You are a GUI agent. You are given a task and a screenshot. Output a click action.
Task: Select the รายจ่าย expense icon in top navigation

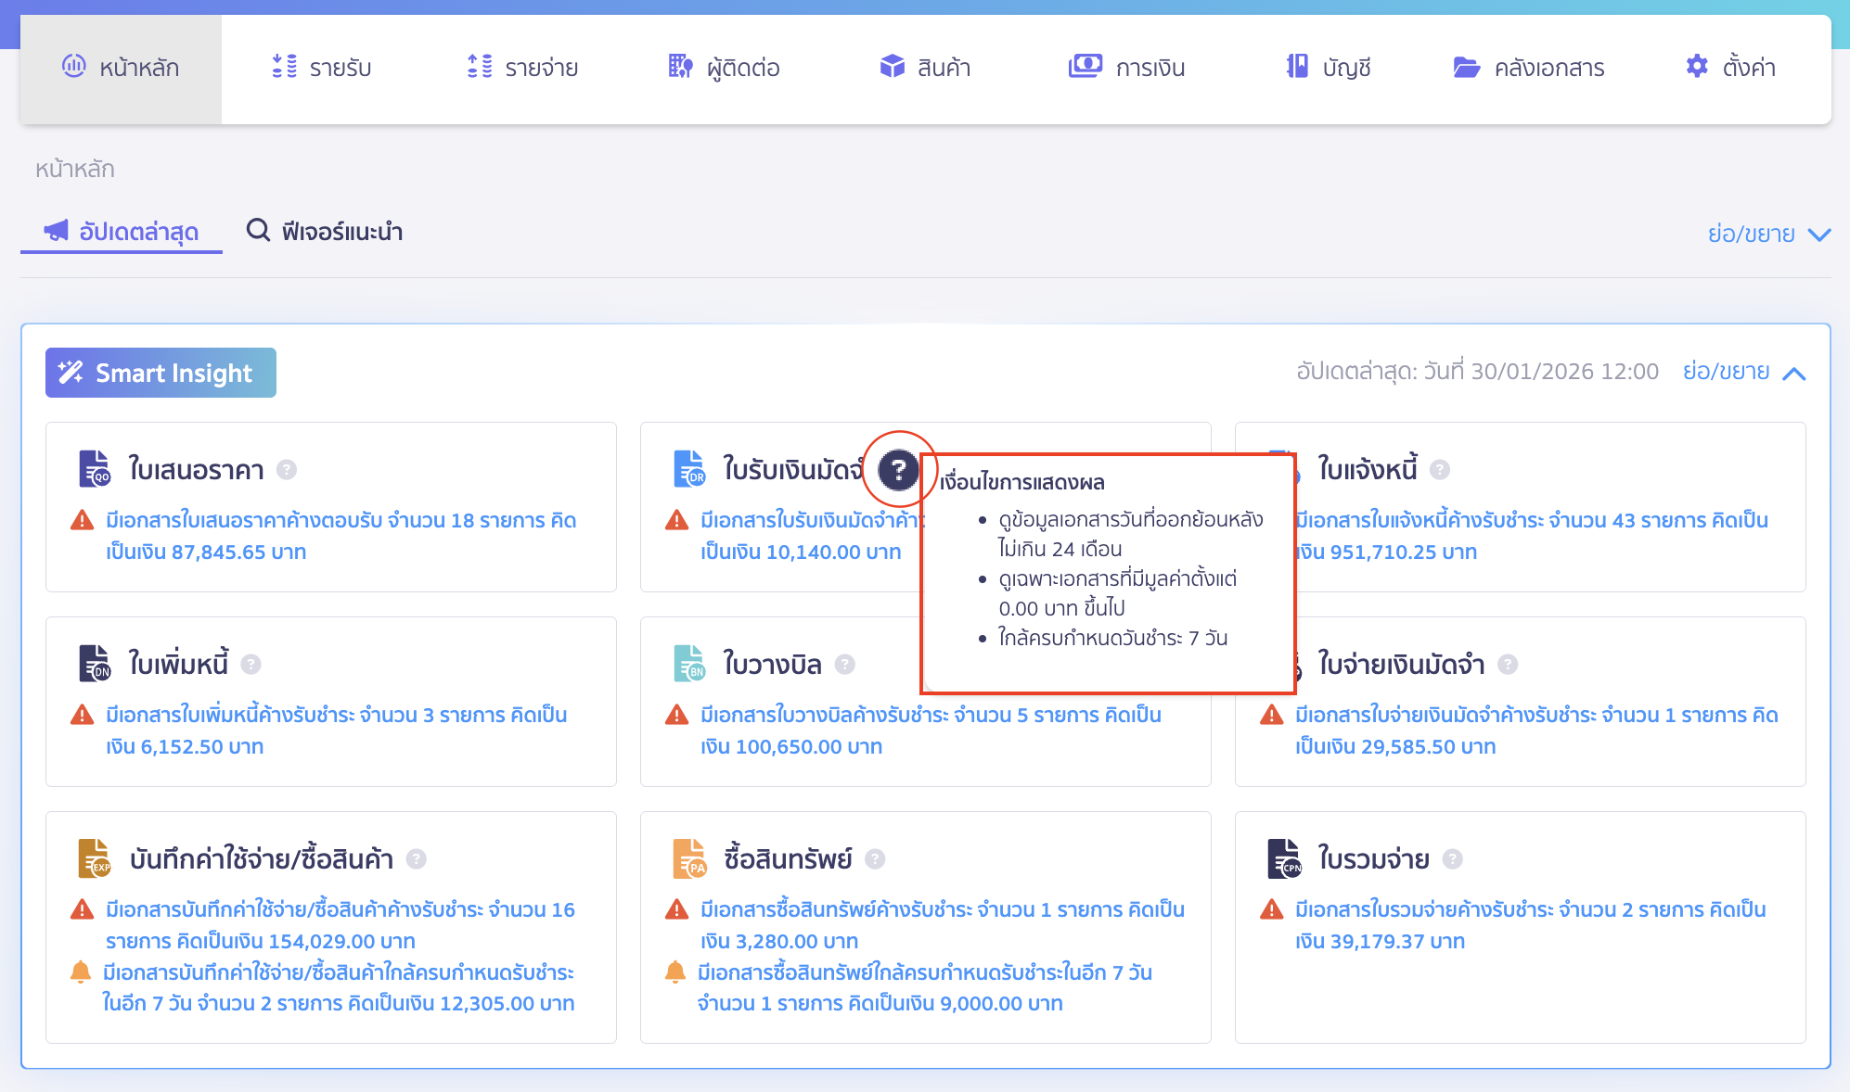pyautogui.click(x=479, y=67)
